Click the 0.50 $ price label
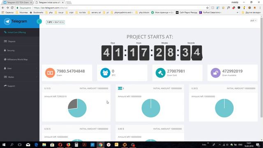 click(x=47, y=129)
